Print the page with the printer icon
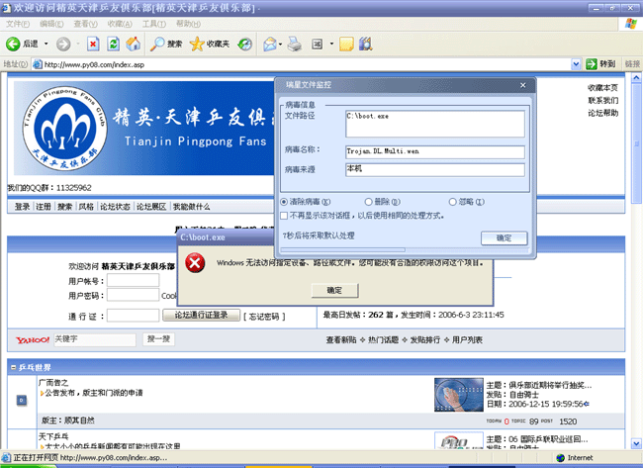Viewport: 643px width, 468px height. tap(294, 44)
